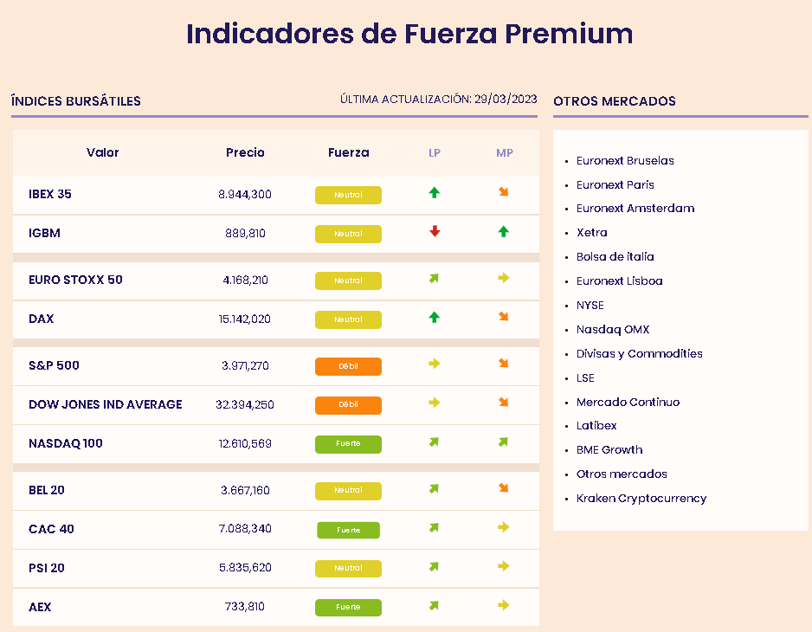The height and width of the screenshot is (632, 812).
Task: Open the DOW JONES IND AVERAGE row
Action: pos(105,404)
